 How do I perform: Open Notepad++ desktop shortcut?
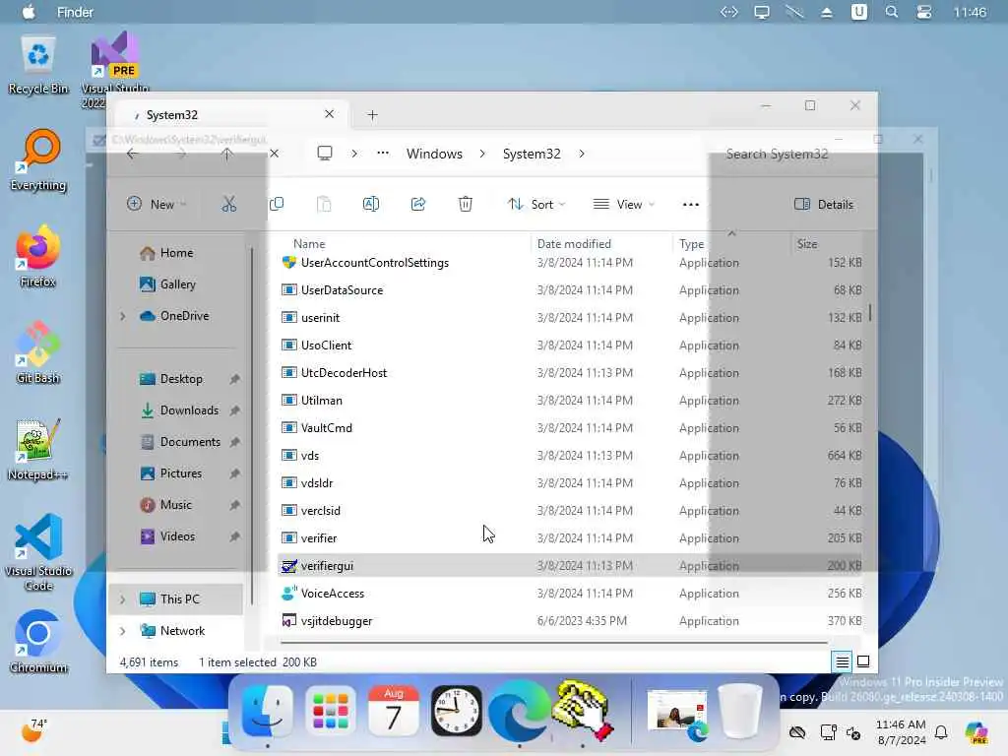click(38, 450)
